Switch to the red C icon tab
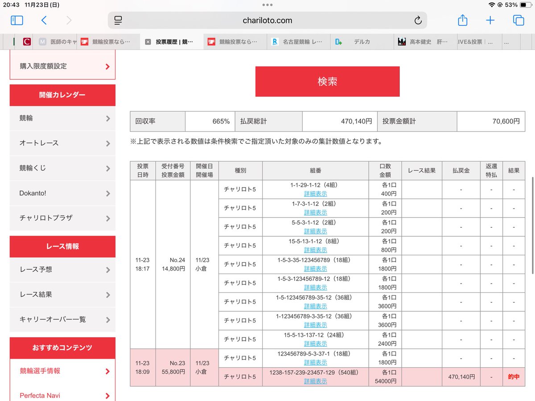 27,42
